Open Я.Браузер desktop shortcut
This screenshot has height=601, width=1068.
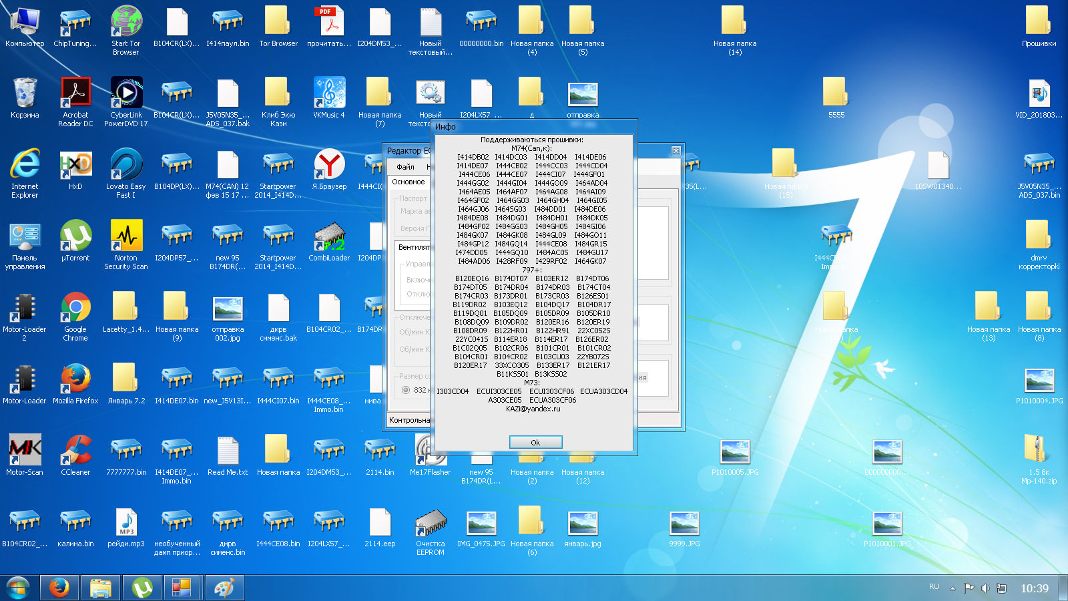329,170
